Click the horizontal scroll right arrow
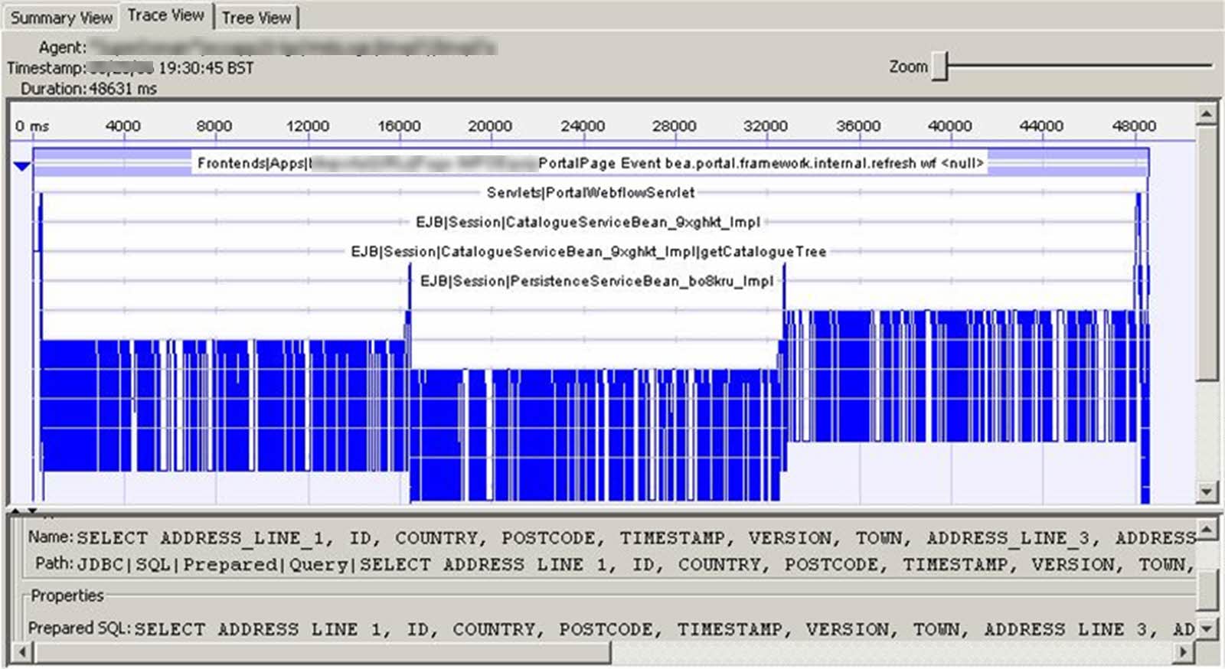The image size is (1225, 669). (1184, 652)
